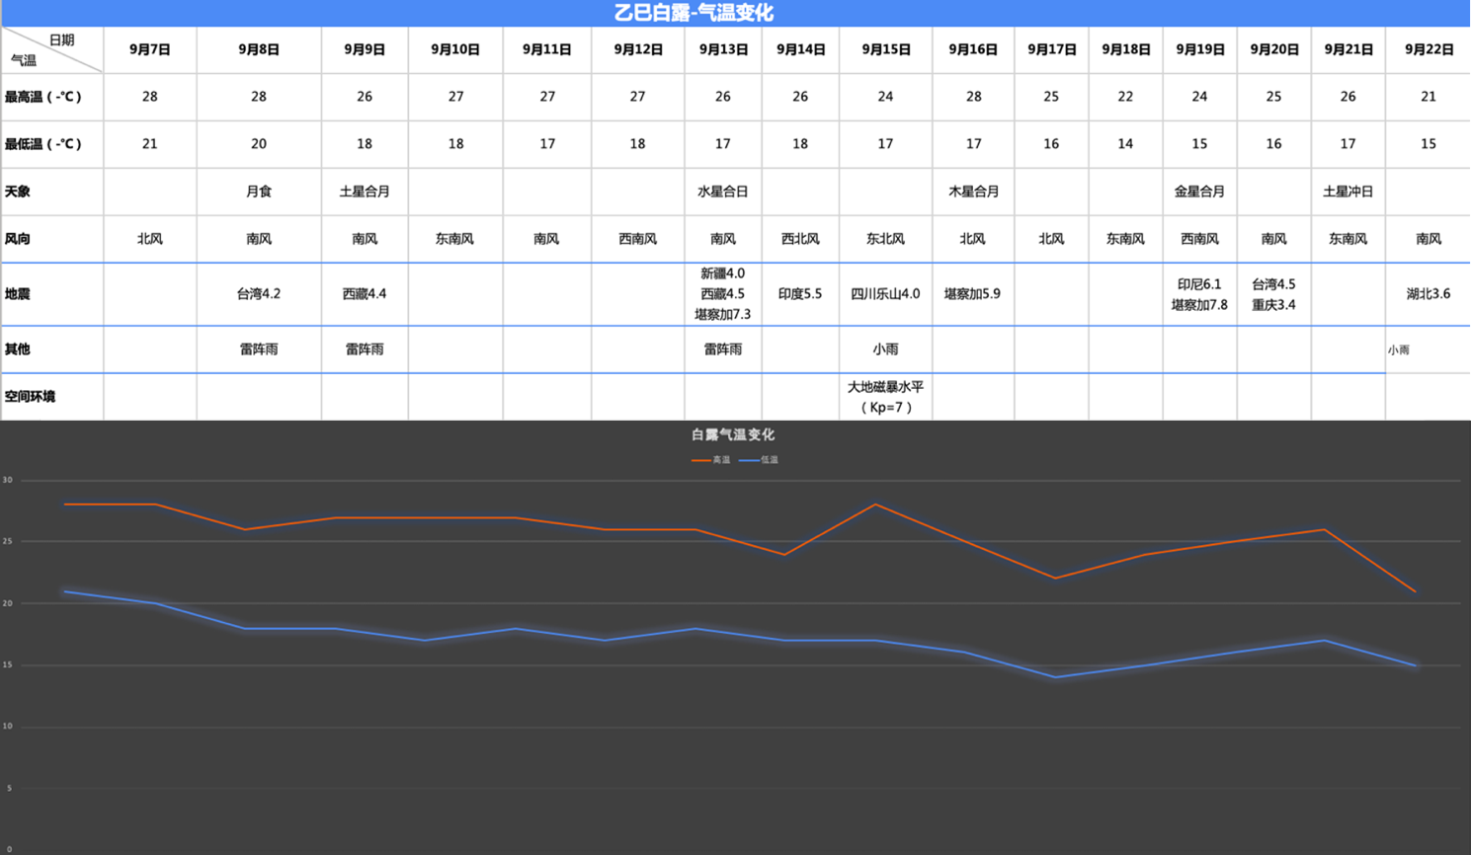Screen dimensions: 1471x855
Task: Select the 9月16日 date header cell
Action: (x=973, y=49)
